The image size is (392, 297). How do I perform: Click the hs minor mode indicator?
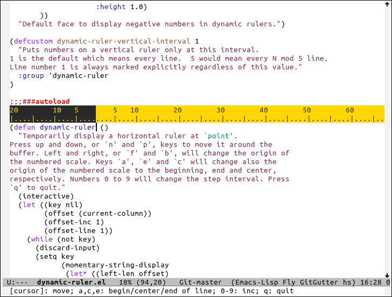tap(347, 282)
